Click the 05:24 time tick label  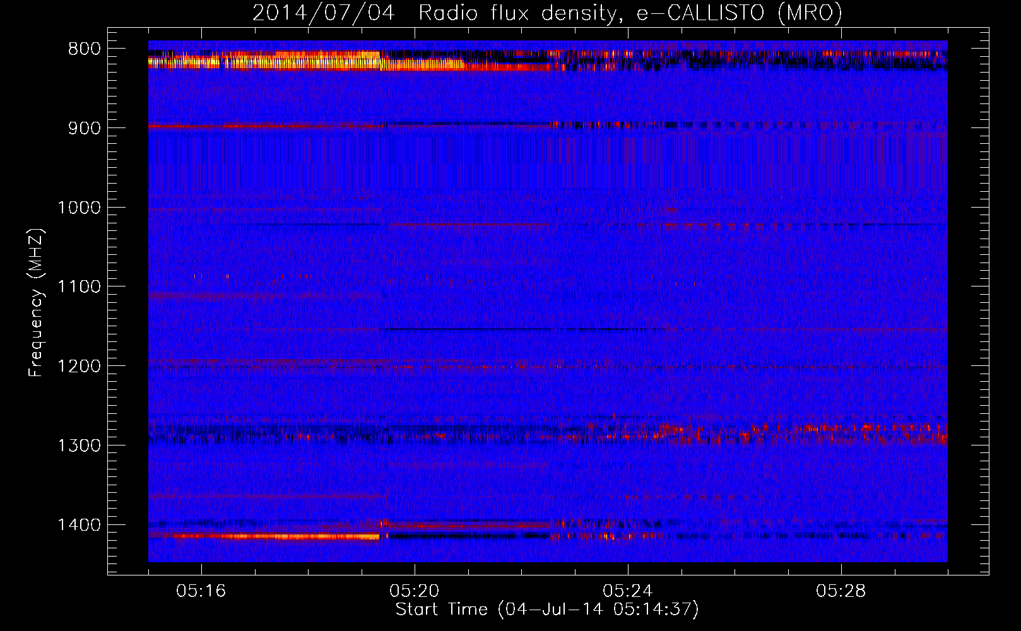click(x=628, y=591)
